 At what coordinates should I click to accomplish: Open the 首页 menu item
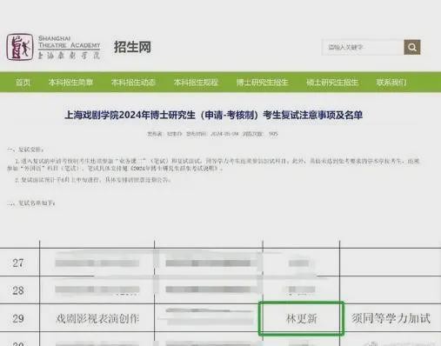click(x=23, y=83)
